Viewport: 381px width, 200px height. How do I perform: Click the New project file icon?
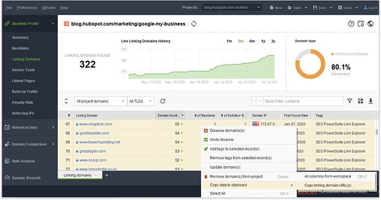pyautogui.click(x=271, y=8)
